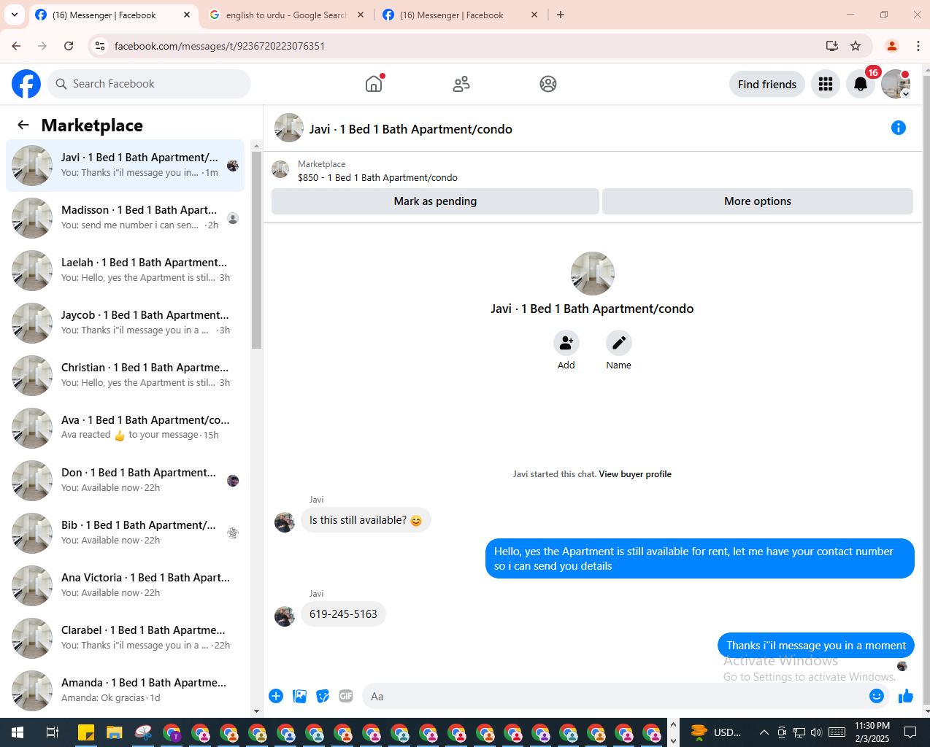The image size is (930, 747).
Task: Click the Add people icon
Action: pos(566,343)
